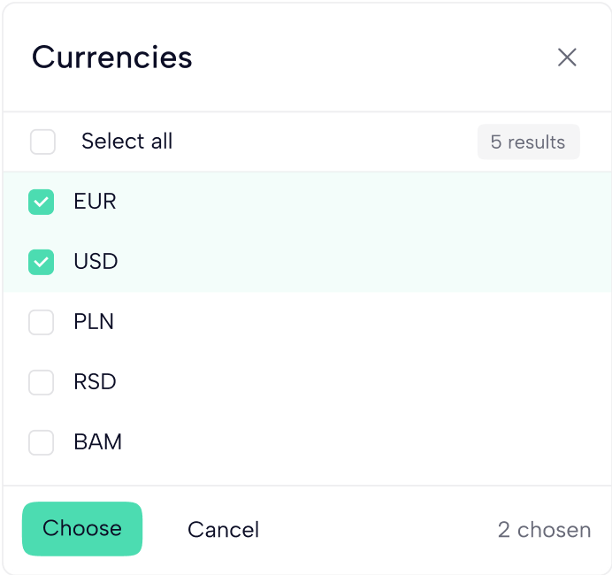Tick the RSD checkbox
This screenshot has width=612, height=575.
[x=42, y=383]
